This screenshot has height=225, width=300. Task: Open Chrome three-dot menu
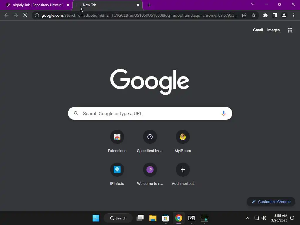(294, 15)
